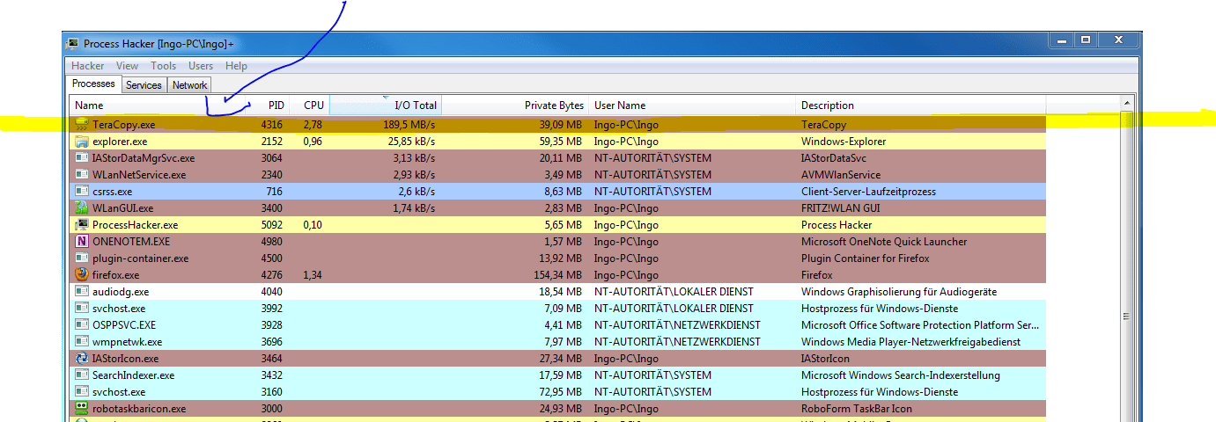Image resolution: width=1216 pixels, height=422 pixels.
Task: Click the explorer.exe process icon
Action: coord(82,142)
